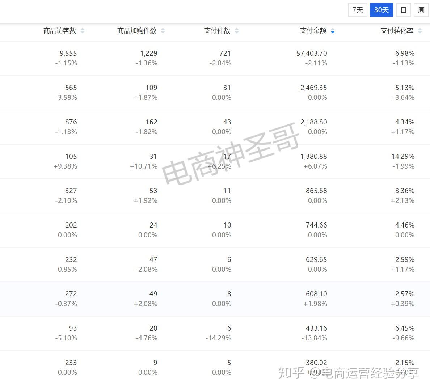Image resolution: width=430 pixels, height=390 pixels.
Task: Select payment amount 1,380.88
Action: [314, 157]
